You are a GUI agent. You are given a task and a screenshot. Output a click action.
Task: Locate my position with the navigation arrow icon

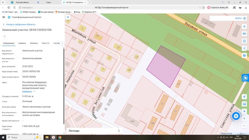[244, 97]
